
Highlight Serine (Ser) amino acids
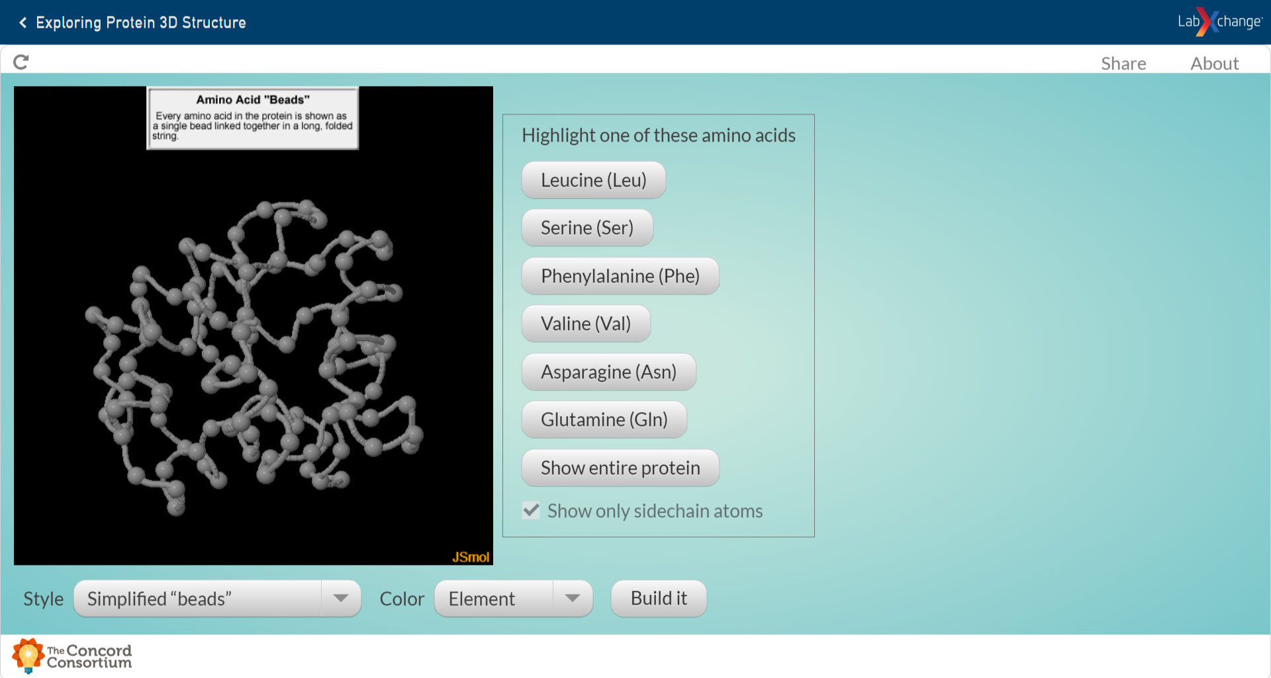click(x=587, y=228)
